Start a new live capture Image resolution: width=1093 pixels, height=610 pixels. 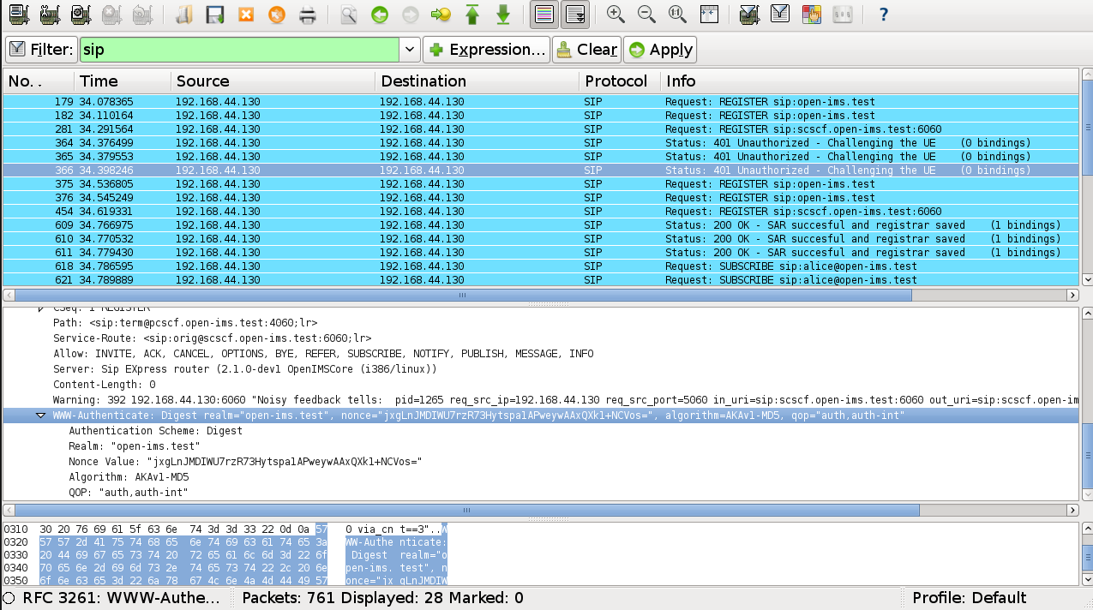click(x=81, y=14)
